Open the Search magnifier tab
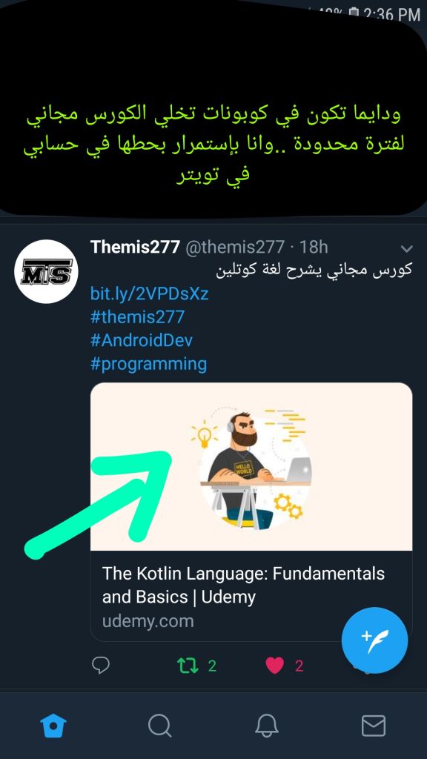The width and height of the screenshot is (427, 759). (160, 726)
